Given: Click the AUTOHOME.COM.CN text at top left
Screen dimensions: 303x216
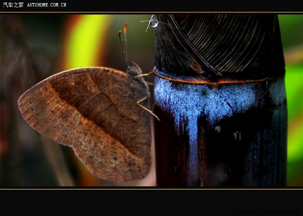Looking at the screenshot, I should point(47,5).
